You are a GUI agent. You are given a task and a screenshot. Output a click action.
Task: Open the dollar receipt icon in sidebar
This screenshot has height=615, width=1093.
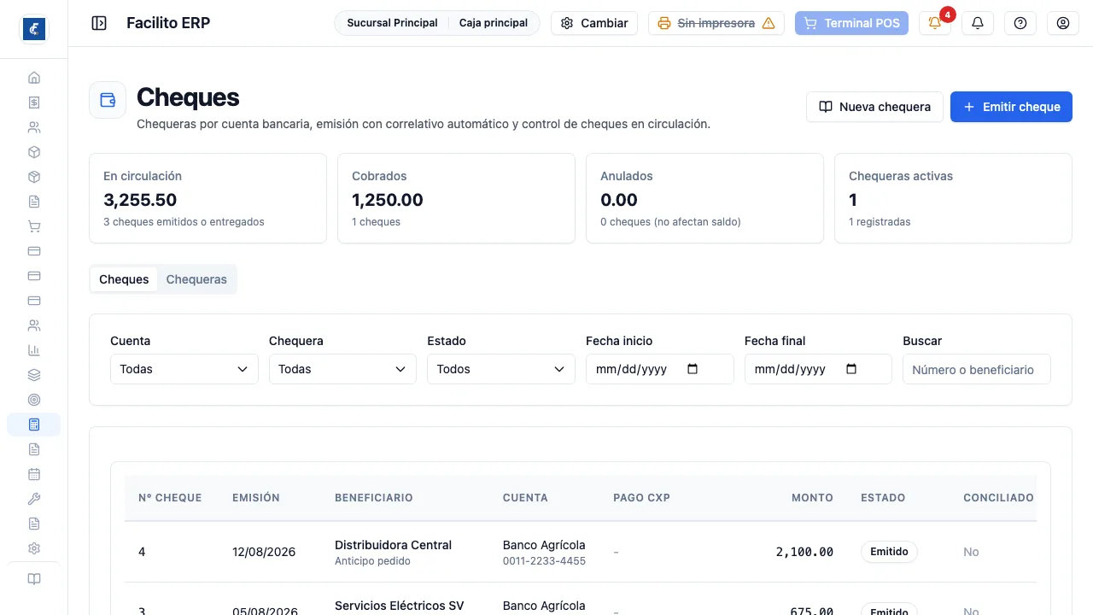[x=34, y=102]
